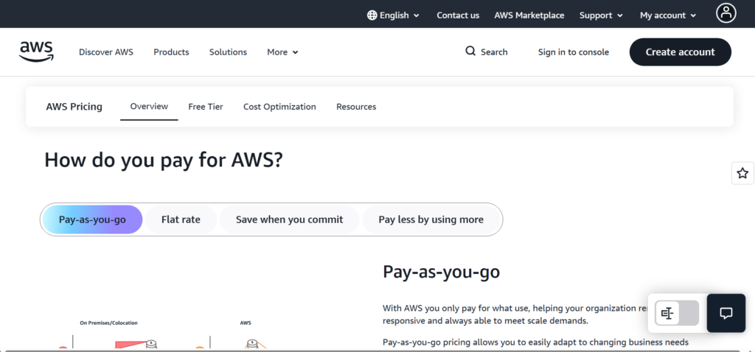Click the magnifying glass search icon
Screen dimensions: 755x352
pos(470,52)
